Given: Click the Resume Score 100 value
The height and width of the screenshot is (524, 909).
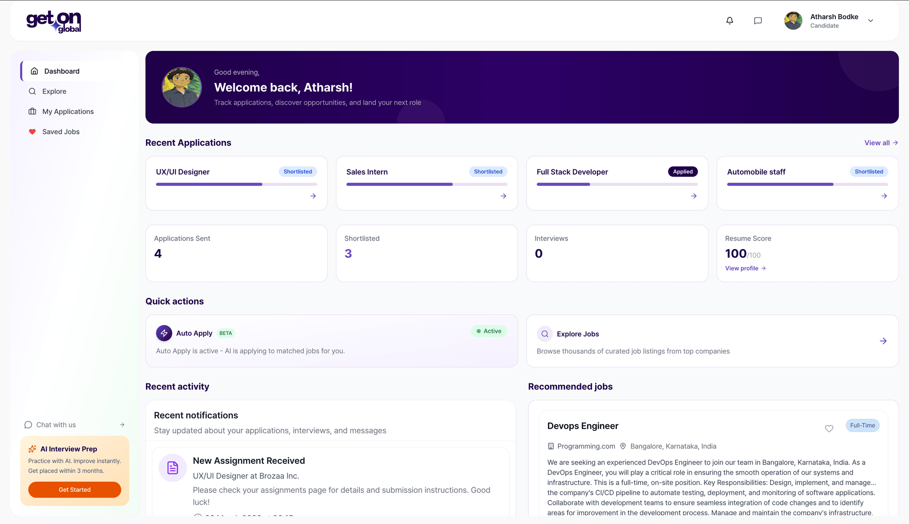Looking at the screenshot, I should click(x=736, y=254).
